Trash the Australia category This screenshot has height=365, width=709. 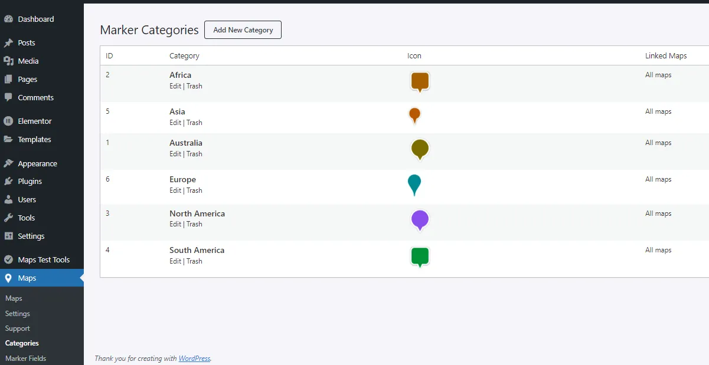coord(194,154)
